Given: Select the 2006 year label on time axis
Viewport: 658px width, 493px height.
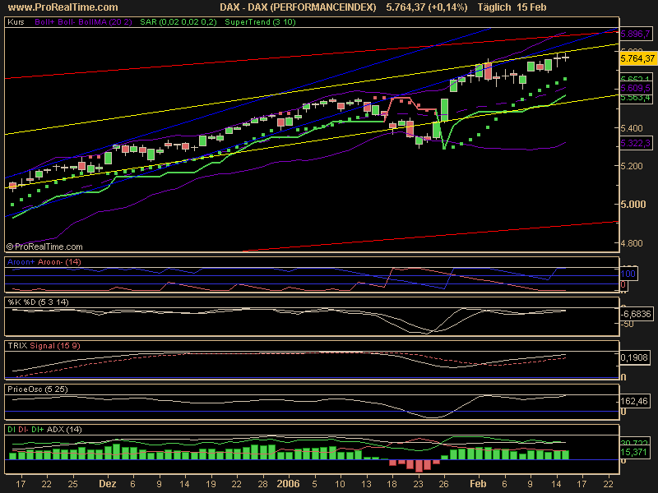Looking at the screenshot, I should [289, 484].
